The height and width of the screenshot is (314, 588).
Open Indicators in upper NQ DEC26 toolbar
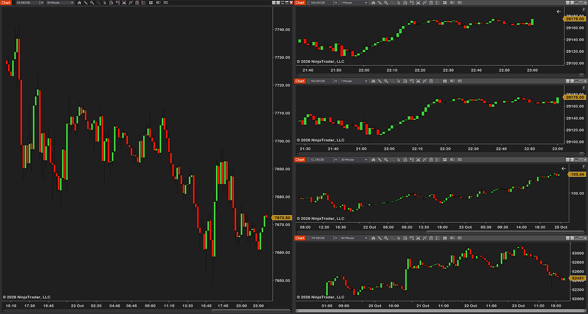pos(424,3)
